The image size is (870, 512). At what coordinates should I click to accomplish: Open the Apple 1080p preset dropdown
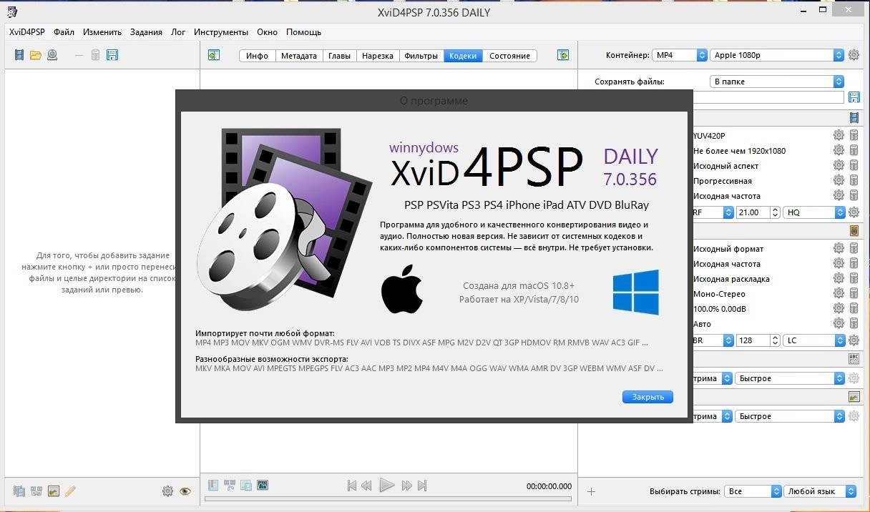click(778, 55)
